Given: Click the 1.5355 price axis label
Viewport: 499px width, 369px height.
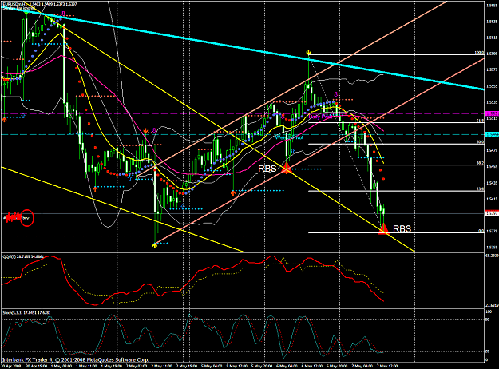Looking at the screenshot, I should point(492,247).
